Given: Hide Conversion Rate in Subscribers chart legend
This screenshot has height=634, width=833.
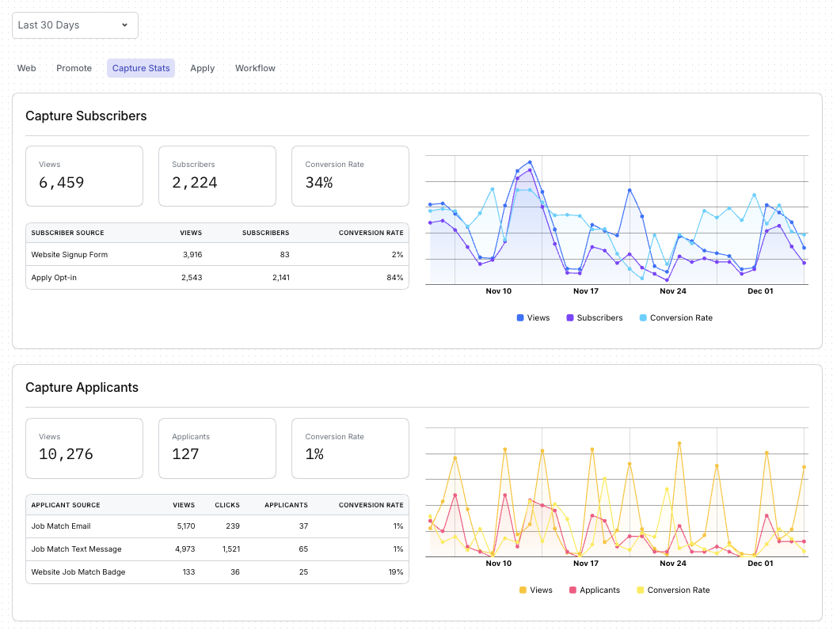Looking at the screenshot, I should [675, 317].
